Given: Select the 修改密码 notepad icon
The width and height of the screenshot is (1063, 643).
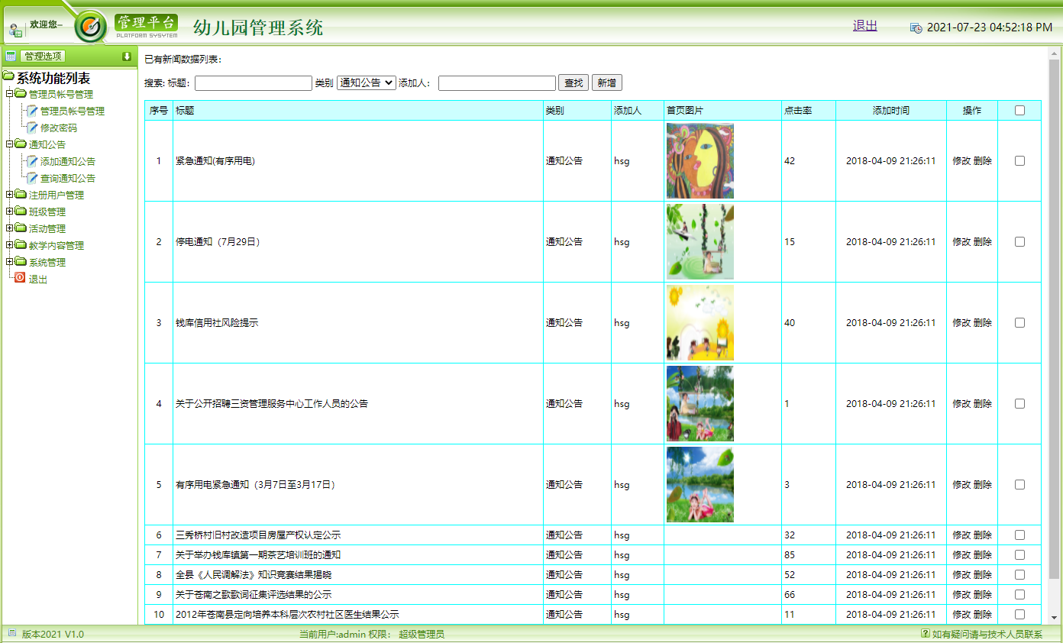Looking at the screenshot, I should click(31, 128).
